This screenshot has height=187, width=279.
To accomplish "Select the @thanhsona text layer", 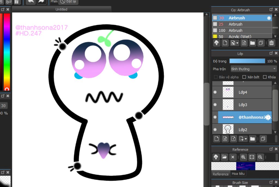I will (x=242, y=117).
